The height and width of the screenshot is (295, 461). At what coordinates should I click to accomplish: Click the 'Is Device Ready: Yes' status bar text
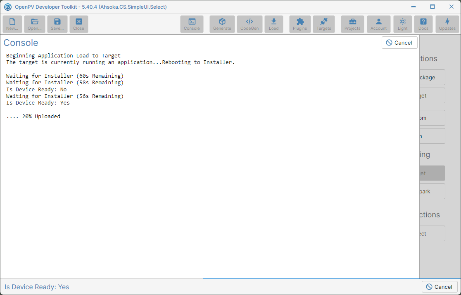tap(37, 287)
